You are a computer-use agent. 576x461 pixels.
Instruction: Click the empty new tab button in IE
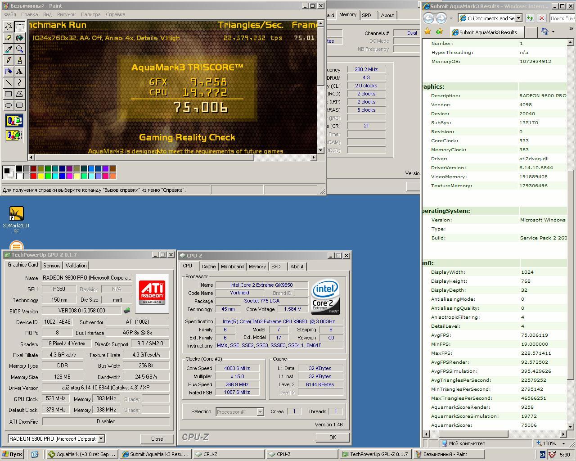click(x=531, y=32)
